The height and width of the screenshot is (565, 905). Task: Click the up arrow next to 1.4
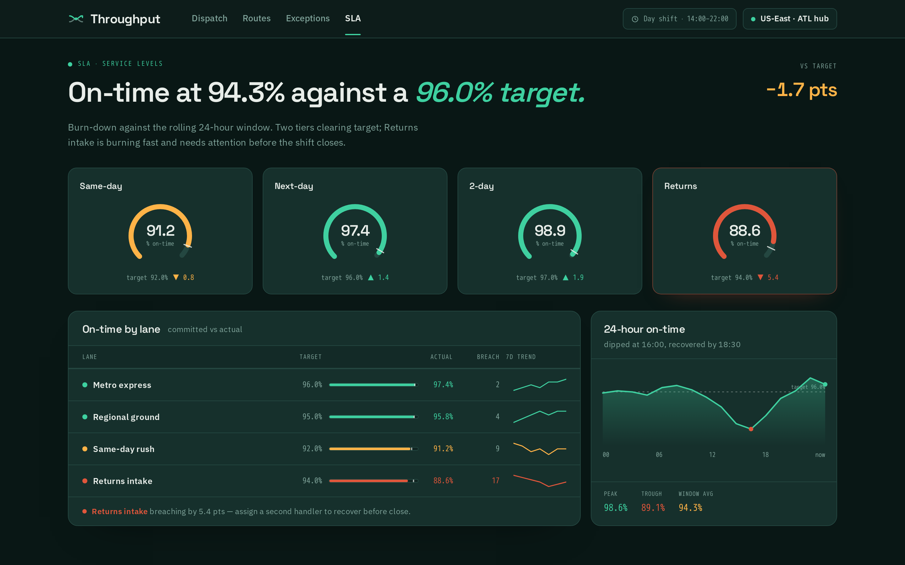tap(370, 277)
